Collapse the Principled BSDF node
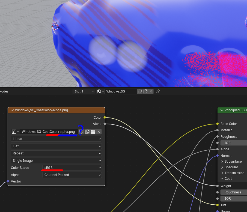Image resolution: width=247 pixels, height=212 pixels. tap(222, 110)
